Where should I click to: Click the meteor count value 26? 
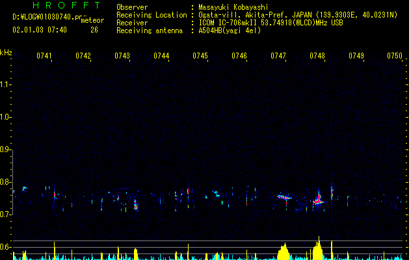94,30
